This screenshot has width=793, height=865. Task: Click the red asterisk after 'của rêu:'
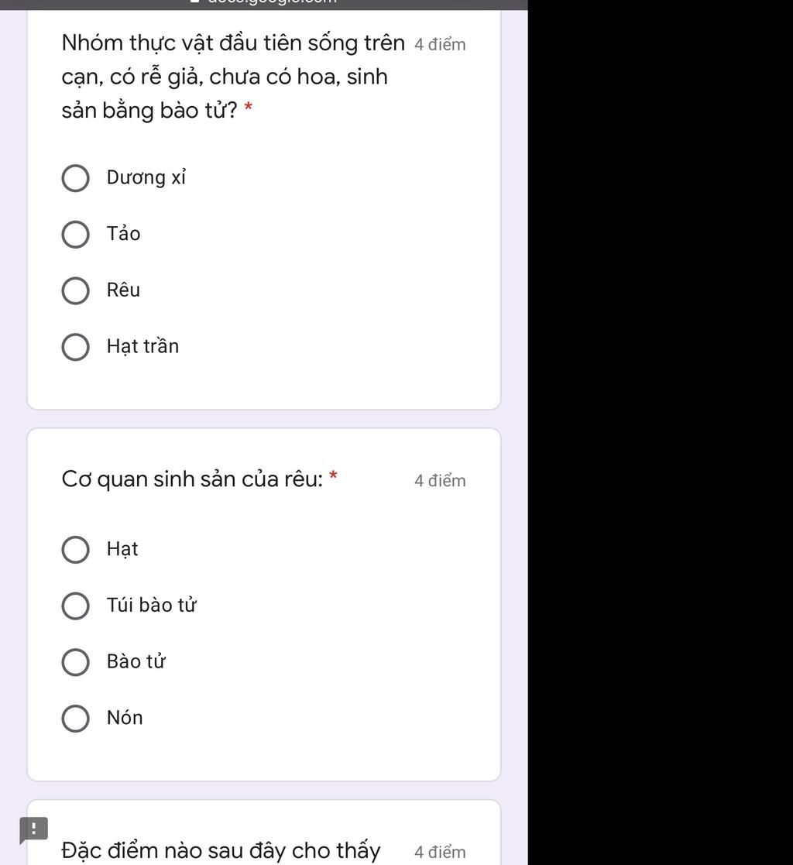click(334, 475)
